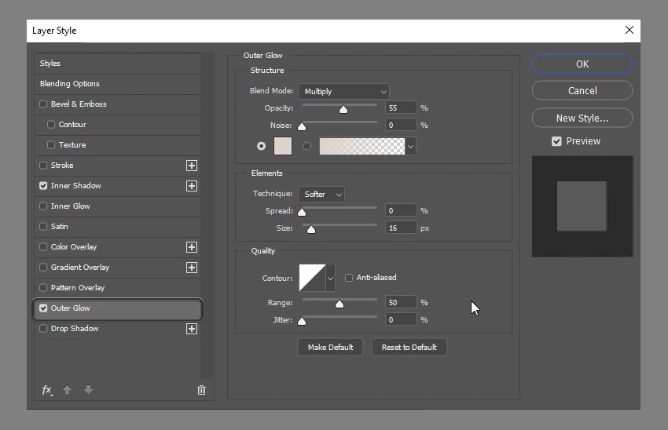Screen dimensions: 668x430
Task: Click the move effect down arrow
Action: (x=88, y=390)
